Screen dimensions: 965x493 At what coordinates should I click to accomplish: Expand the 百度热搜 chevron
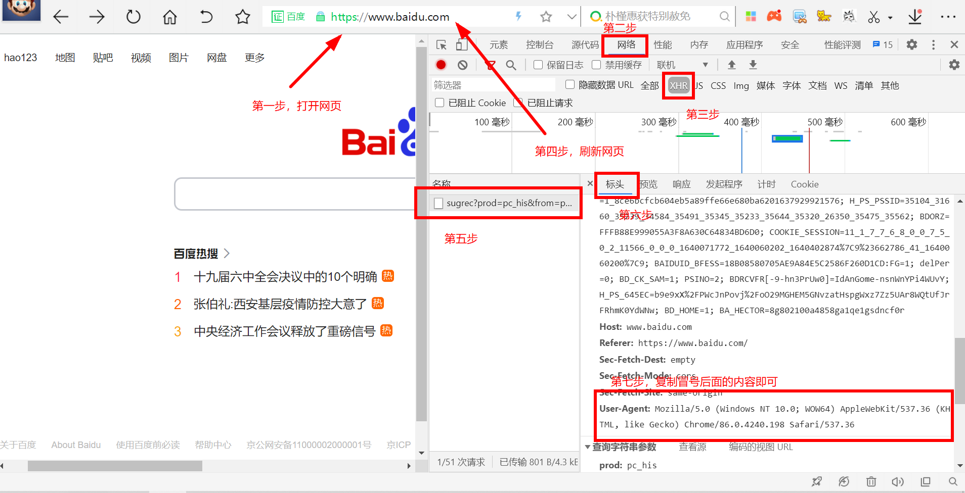tap(227, 253)
